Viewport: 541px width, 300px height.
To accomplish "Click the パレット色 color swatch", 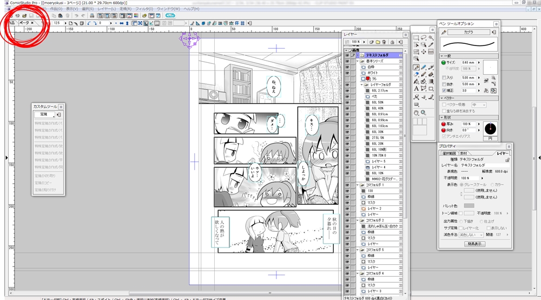I will point(469,206).
